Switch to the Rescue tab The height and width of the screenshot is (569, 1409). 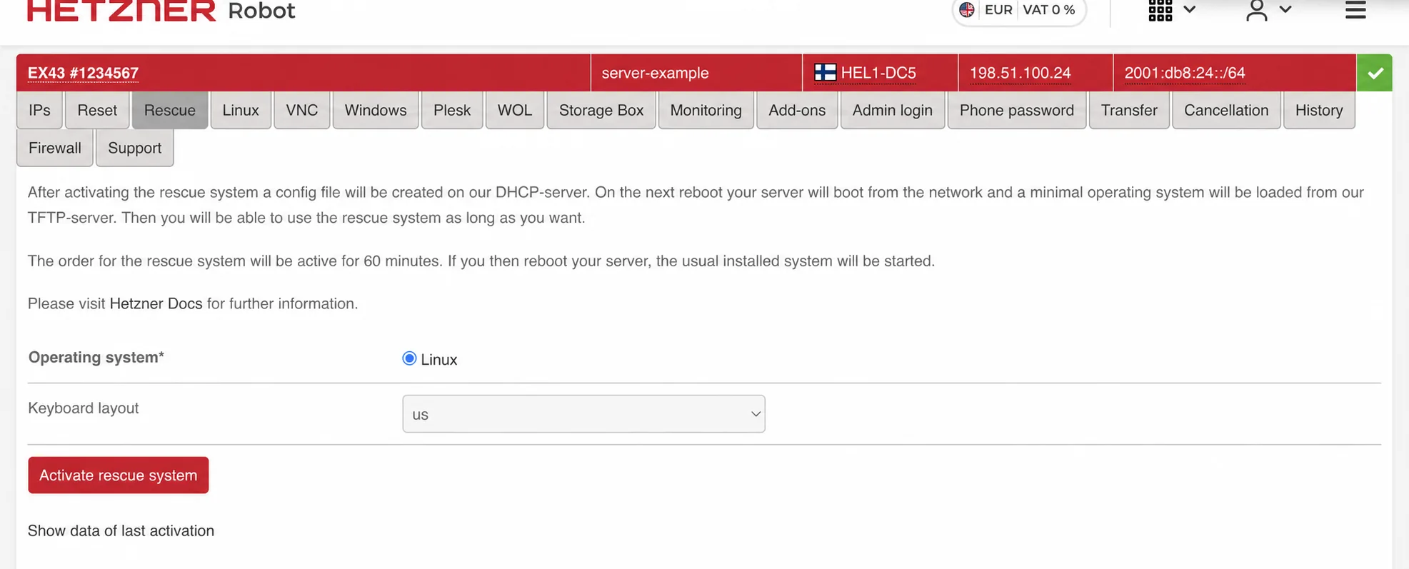click(x=170, y=110)
